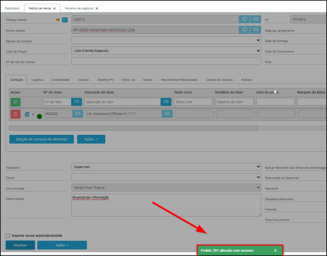This screenshot has width=327, height=256.
Task: Open list icon beside J.B. Impressora description
Action: click(167, 114)
